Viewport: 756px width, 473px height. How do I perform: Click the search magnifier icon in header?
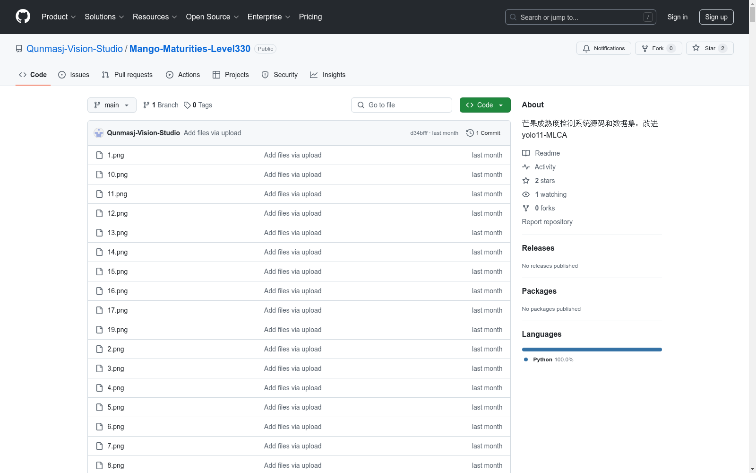(513, 17)
